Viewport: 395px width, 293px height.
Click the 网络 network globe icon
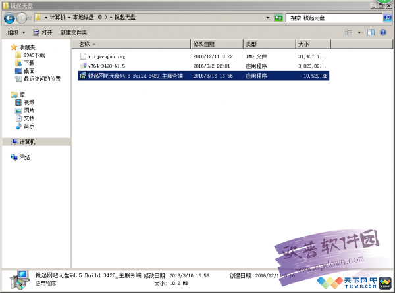[14, 157]
